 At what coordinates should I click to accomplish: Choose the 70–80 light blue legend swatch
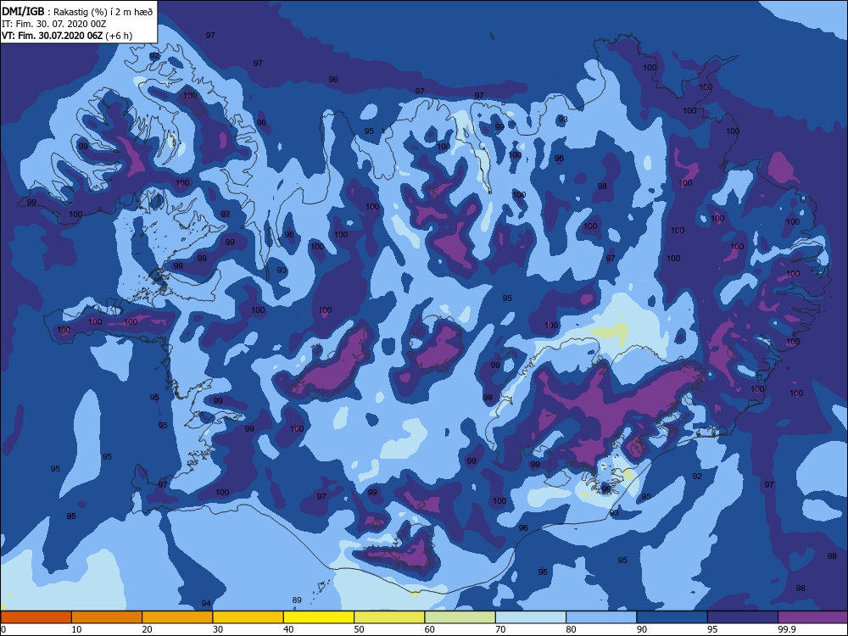coord(531,617)
